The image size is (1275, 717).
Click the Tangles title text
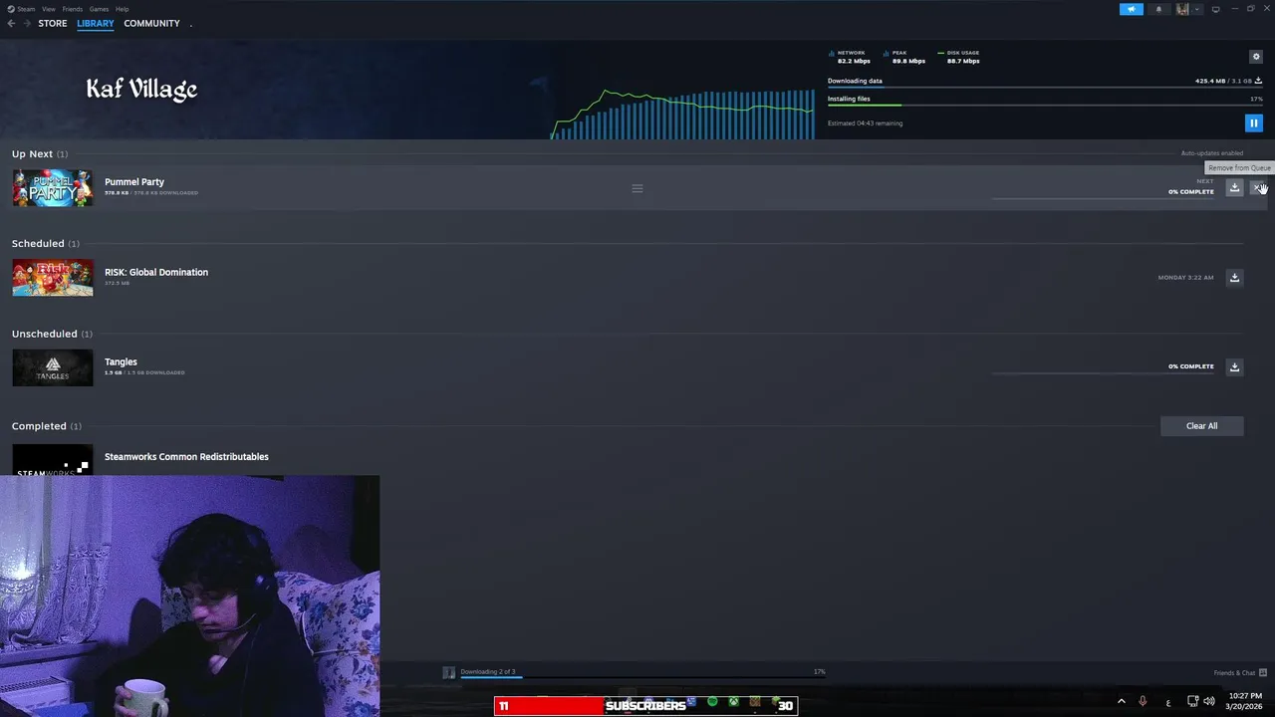(121, 362)
